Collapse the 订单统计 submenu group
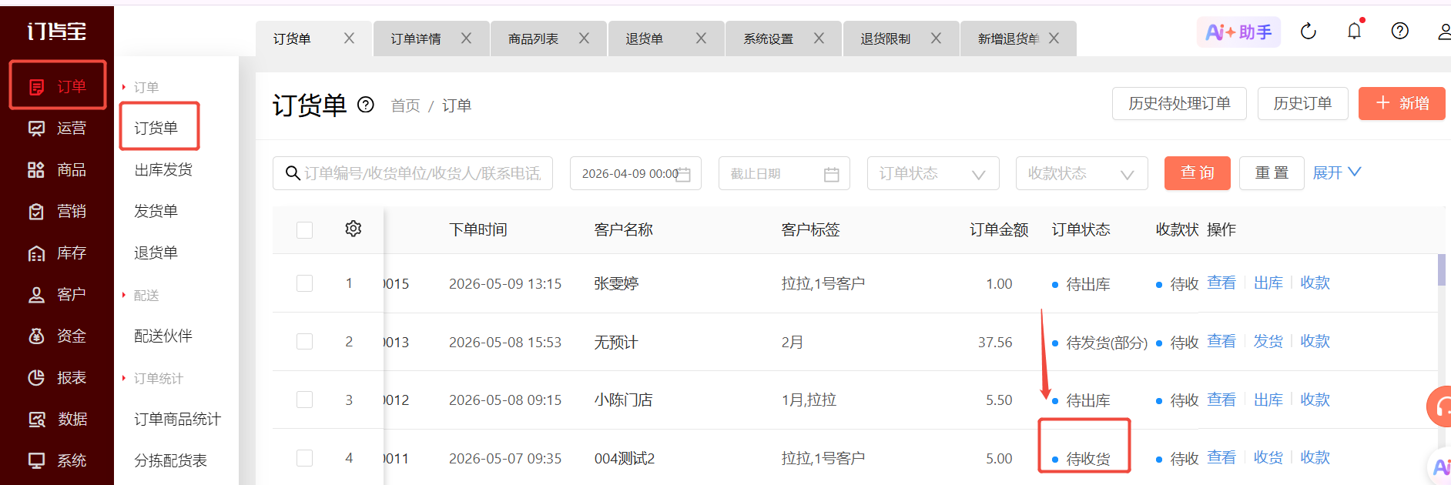The height and width of the screenshot is (485, 1451). pos(152,378)
